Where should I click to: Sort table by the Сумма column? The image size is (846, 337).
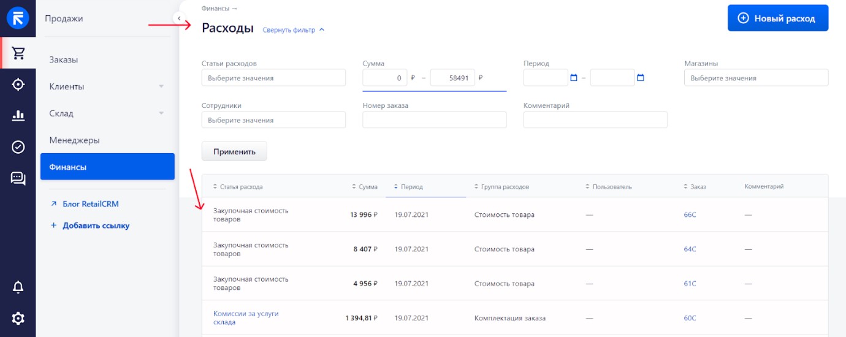point(365,187)
